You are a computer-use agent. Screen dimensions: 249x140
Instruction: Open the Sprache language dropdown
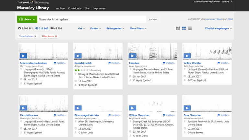coord(227,2)
